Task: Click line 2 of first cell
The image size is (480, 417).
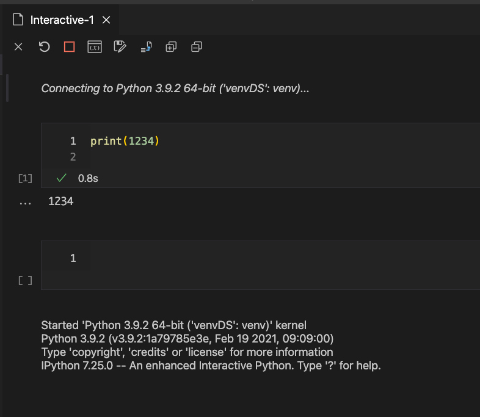Action: point(73,157)
